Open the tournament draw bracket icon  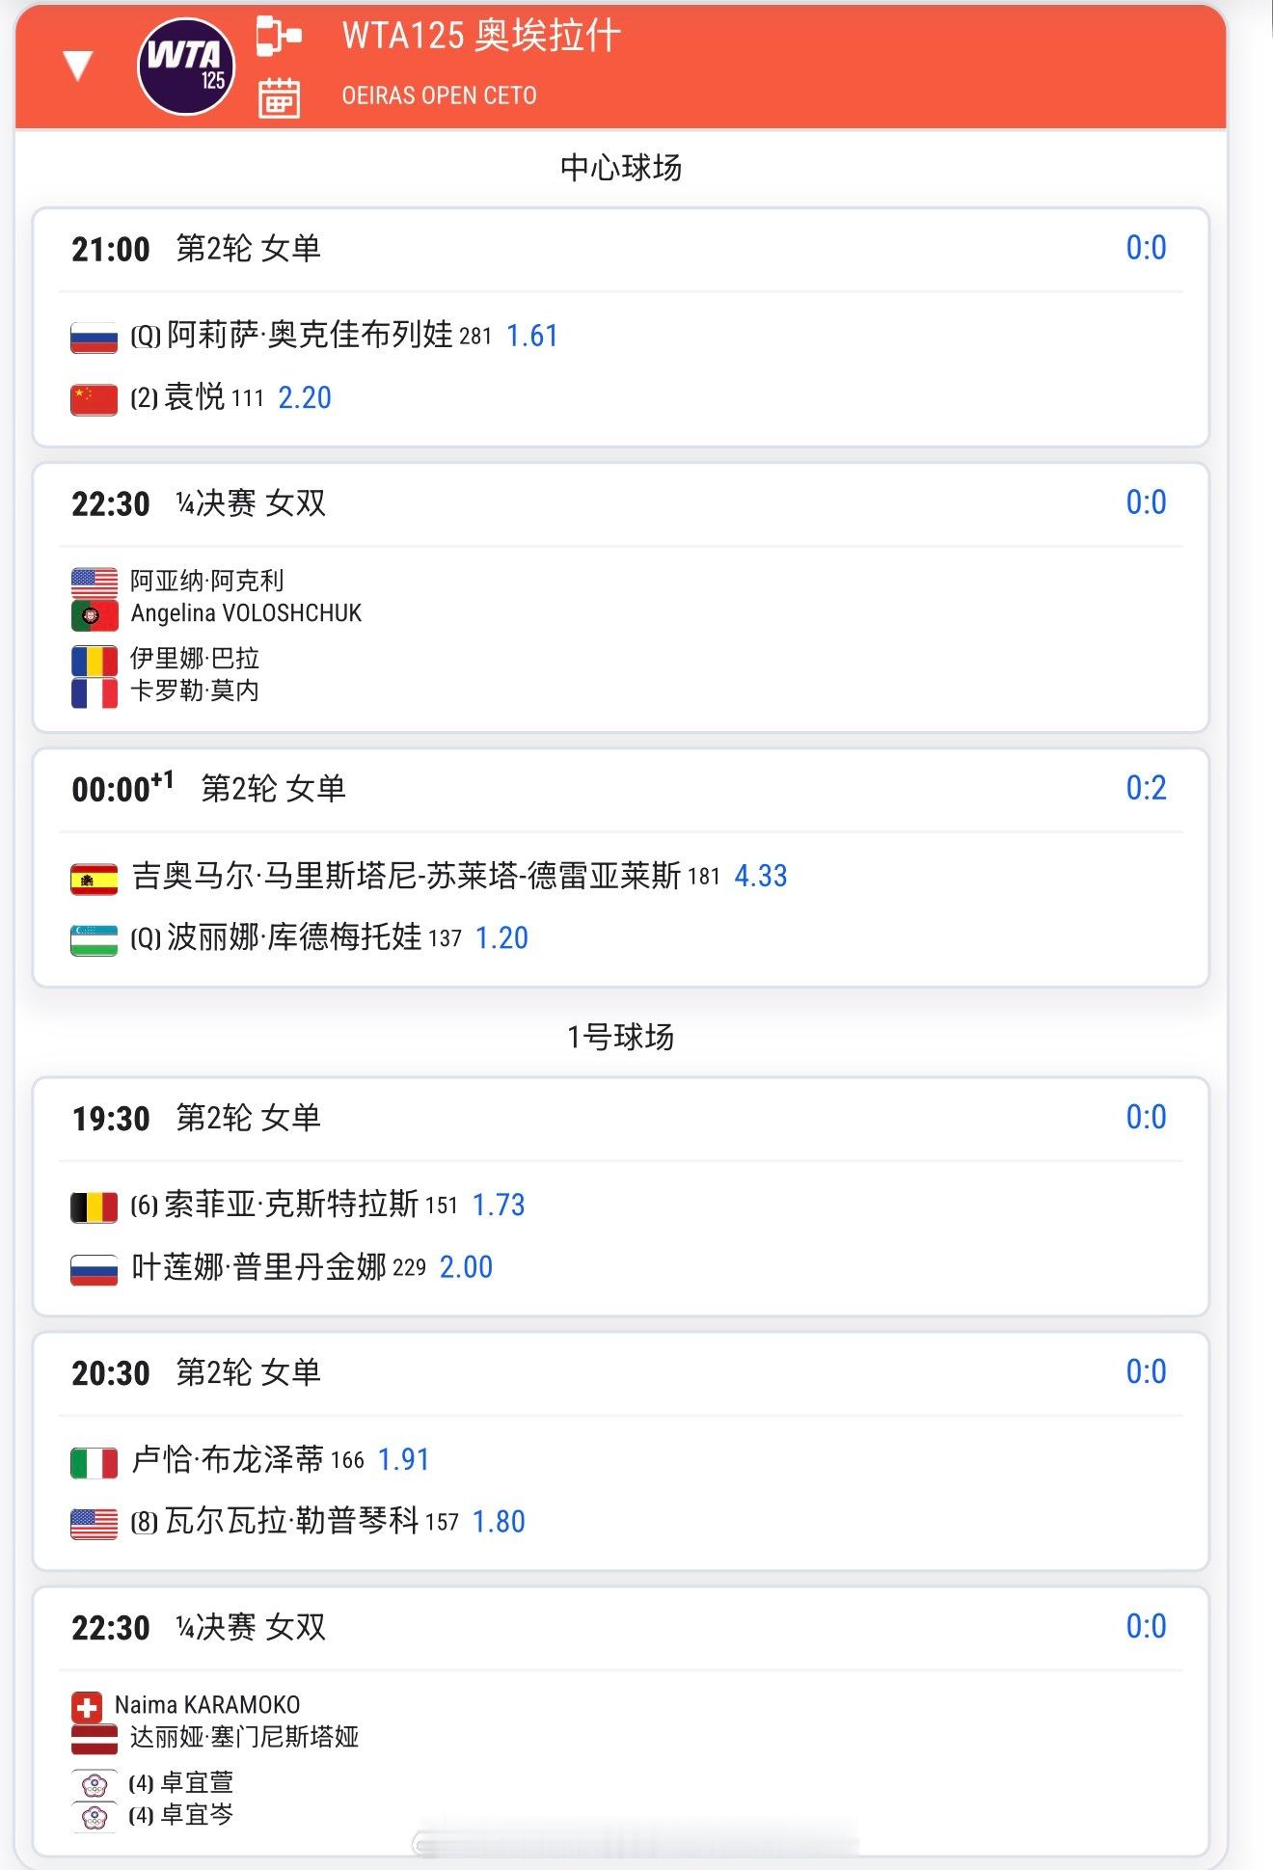pos(279,36)
